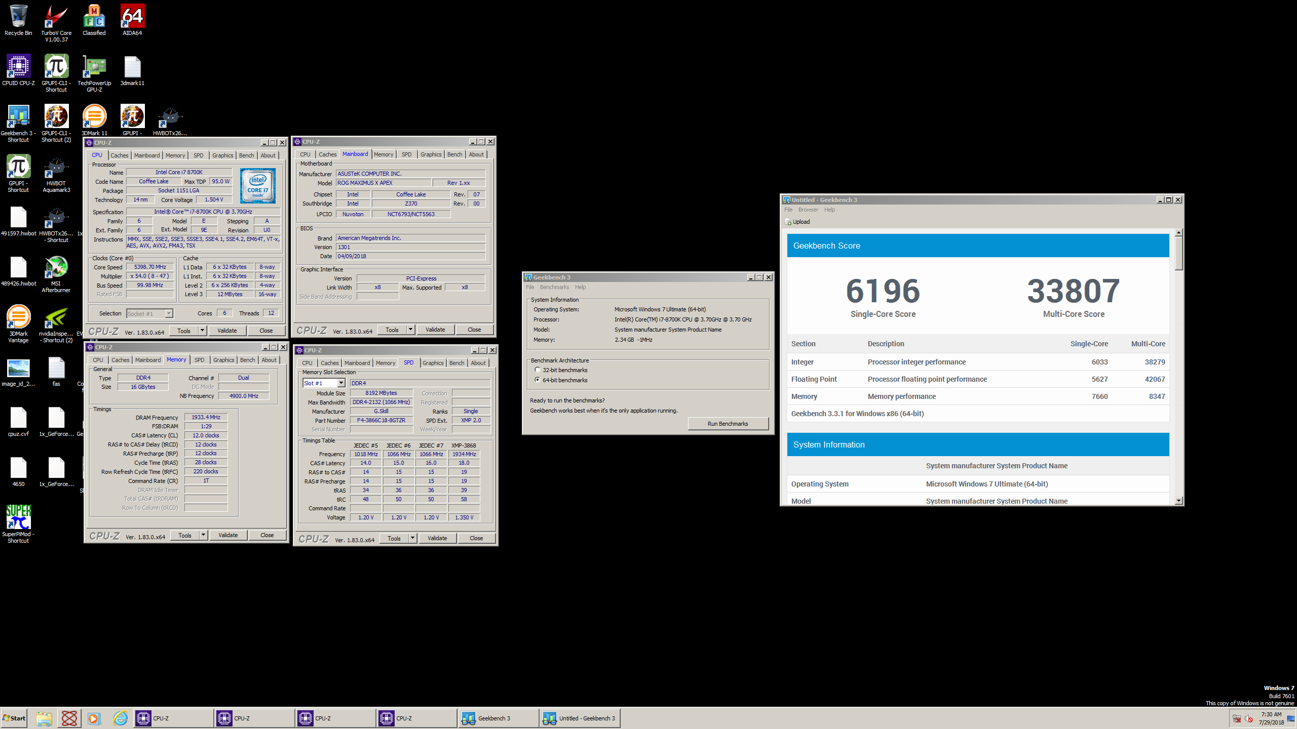Expand Tools dropdown arrow in SPD window
This screenshot has height=729, width=1297.
point(412,538)
